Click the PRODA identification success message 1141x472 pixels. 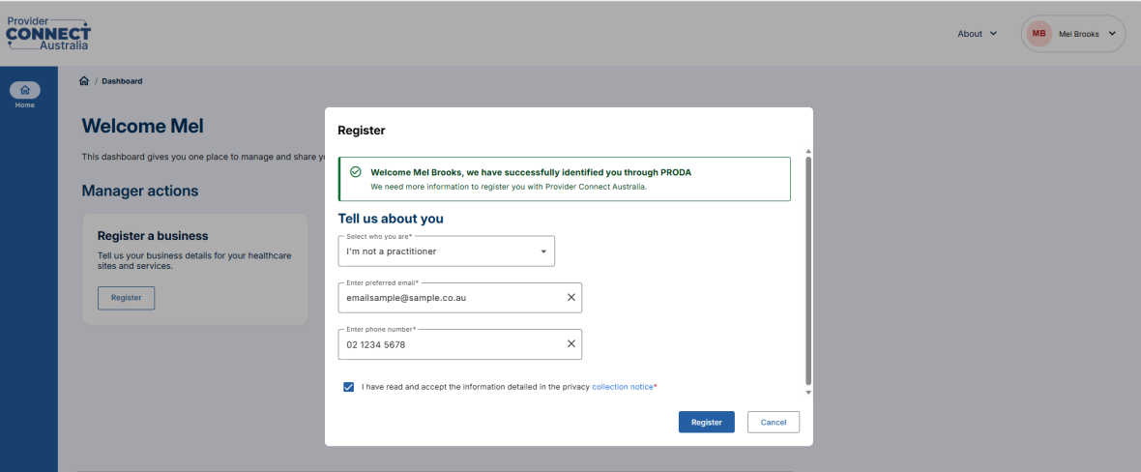tap(565, 179)
